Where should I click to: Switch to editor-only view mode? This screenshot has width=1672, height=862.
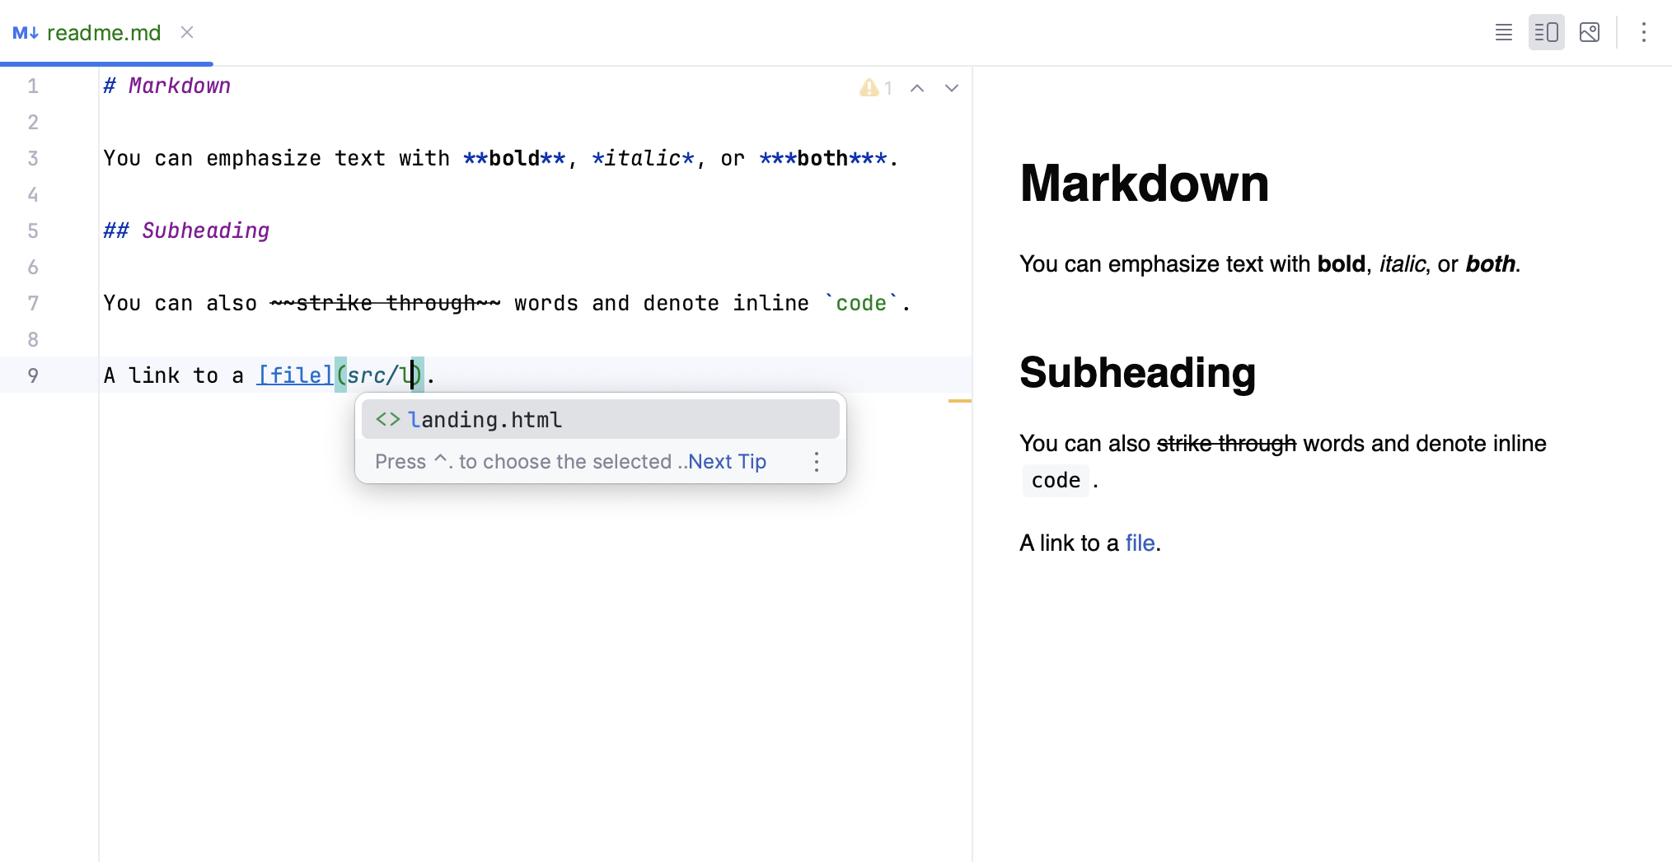1503,32
